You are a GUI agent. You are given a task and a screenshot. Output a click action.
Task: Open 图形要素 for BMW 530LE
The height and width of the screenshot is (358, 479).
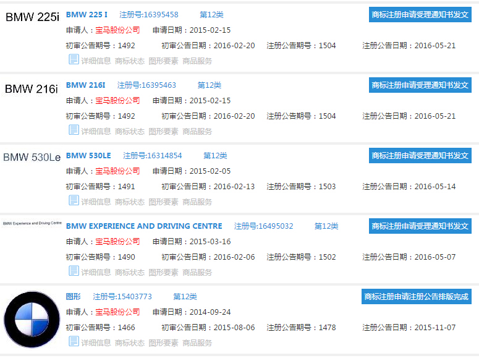tap(163, 202)
